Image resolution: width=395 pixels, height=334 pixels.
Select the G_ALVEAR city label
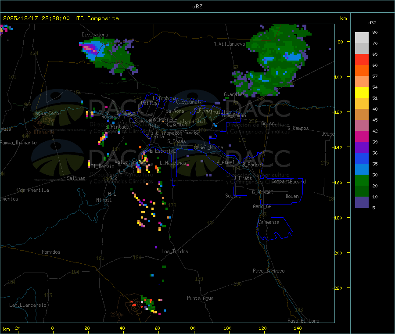(x=262, y=192)
